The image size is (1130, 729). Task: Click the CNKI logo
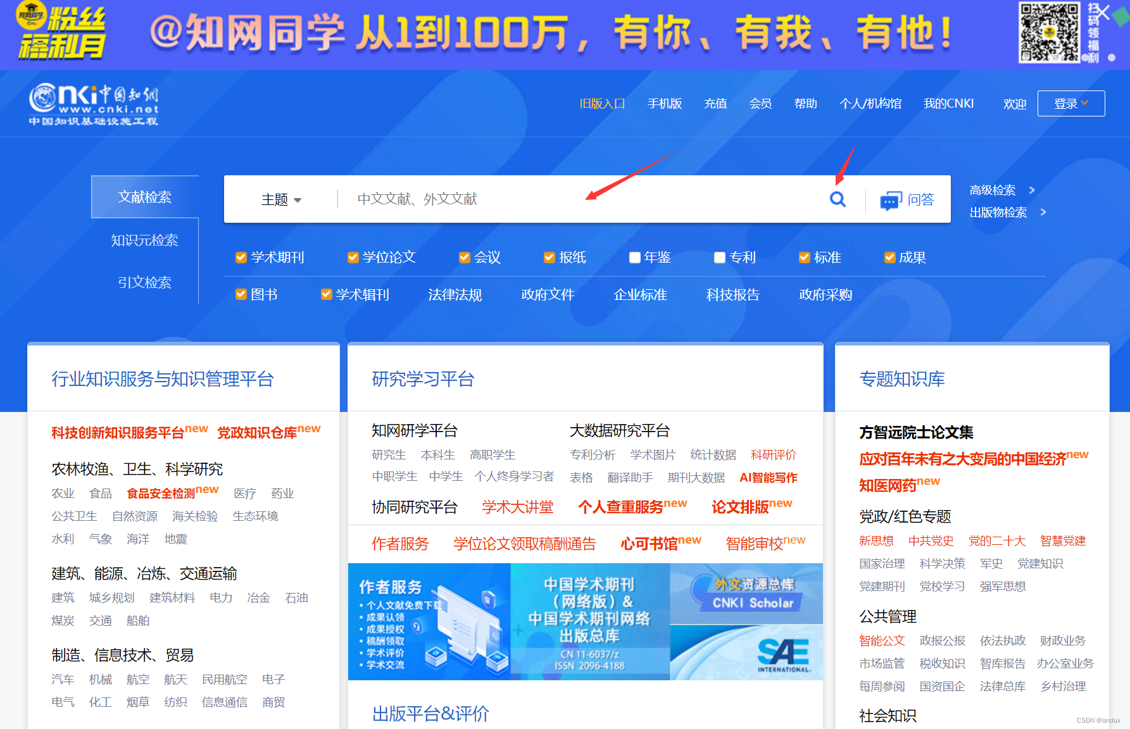pos(94,104)
